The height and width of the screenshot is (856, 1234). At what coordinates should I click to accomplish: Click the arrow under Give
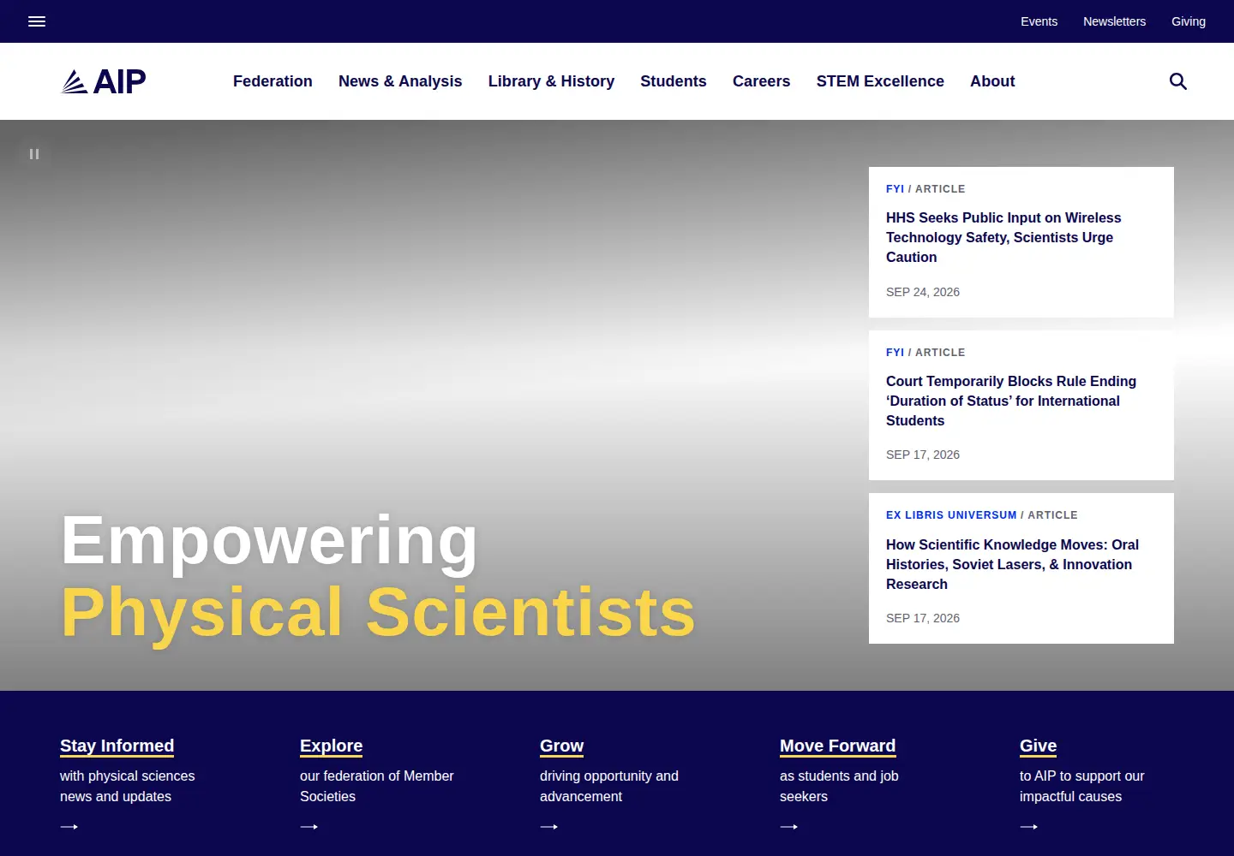pos(1029,827)
